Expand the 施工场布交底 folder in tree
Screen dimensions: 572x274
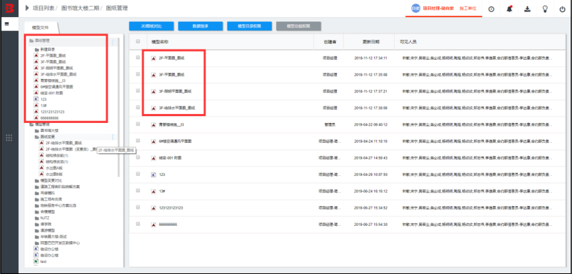click(x=36, y=199)
